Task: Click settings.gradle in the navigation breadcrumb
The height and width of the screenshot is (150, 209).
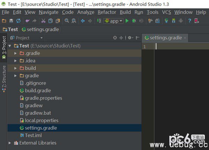Action: point(40,29)
